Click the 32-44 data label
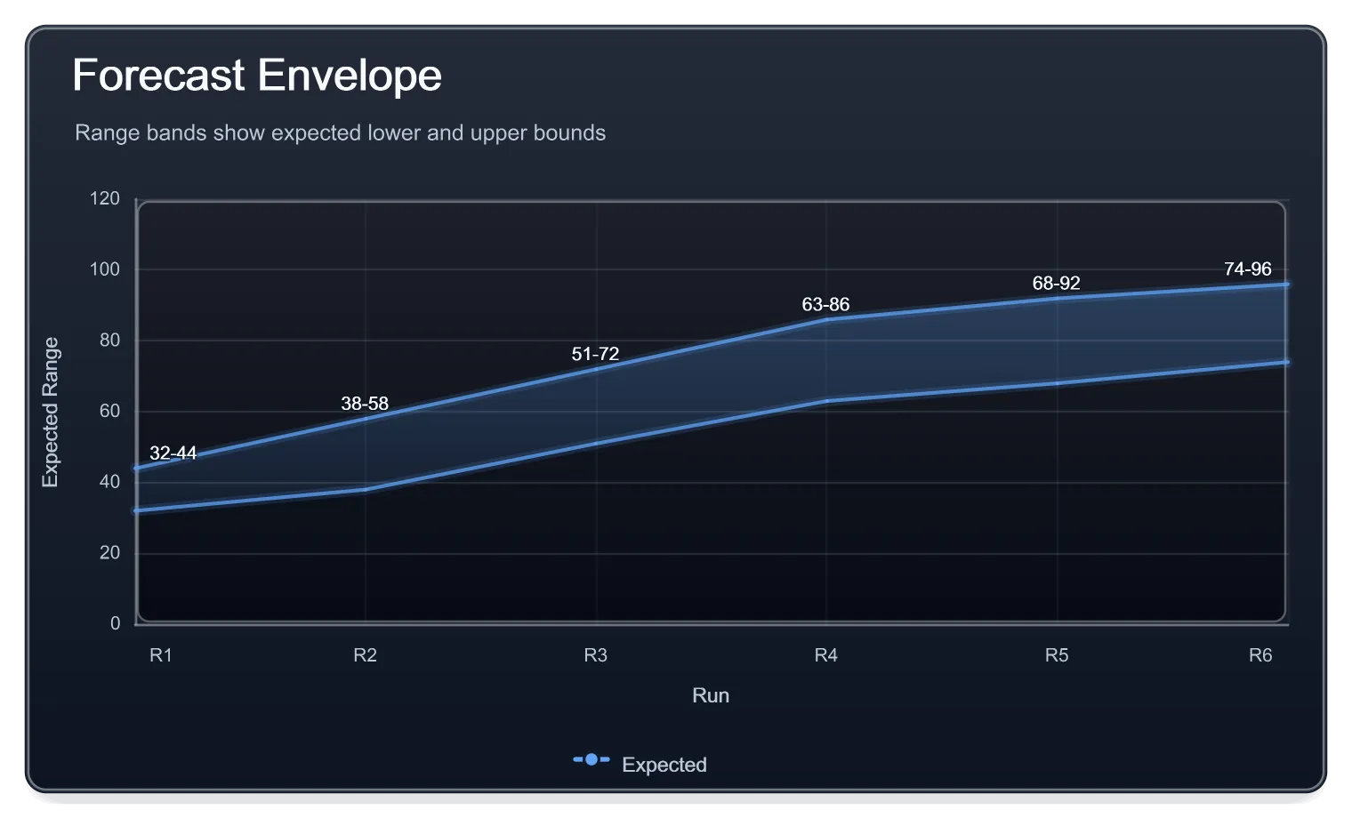Screen dimensions: 1352x818 (173, 453)
